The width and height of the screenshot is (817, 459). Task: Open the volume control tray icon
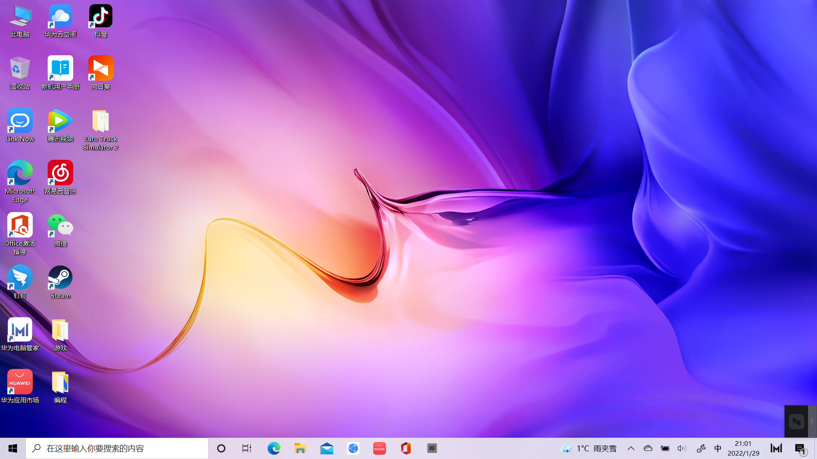click(682, 448)
